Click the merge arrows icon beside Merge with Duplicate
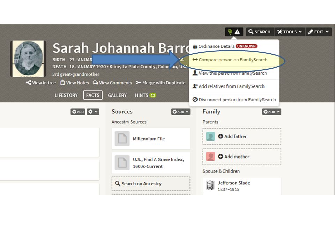 point(139,83)
